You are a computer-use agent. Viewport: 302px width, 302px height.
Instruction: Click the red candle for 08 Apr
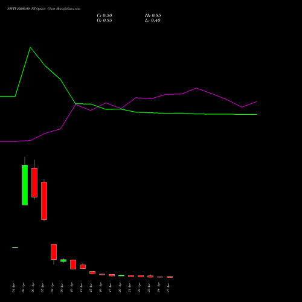[54, 252]
